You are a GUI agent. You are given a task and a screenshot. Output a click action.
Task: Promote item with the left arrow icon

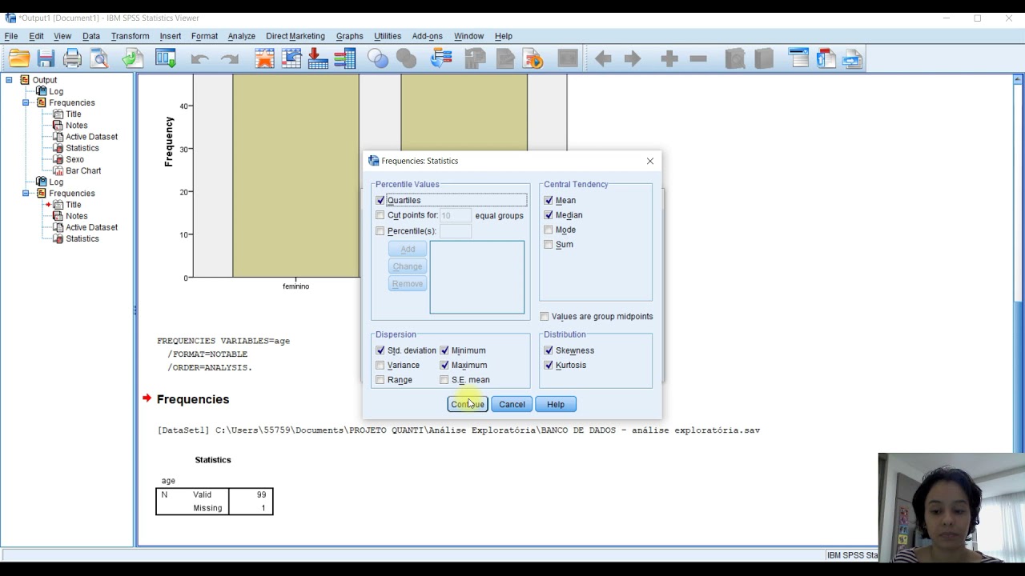[x=603, y=58]
